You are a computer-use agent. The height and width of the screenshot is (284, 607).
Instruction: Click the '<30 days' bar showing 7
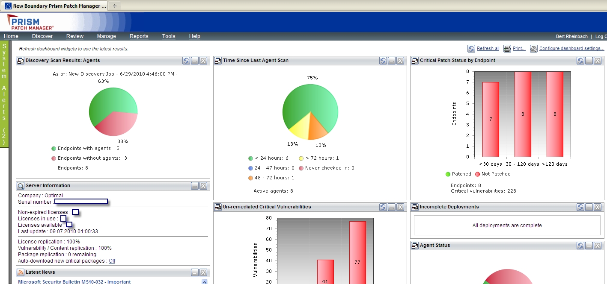coord(491,120)
